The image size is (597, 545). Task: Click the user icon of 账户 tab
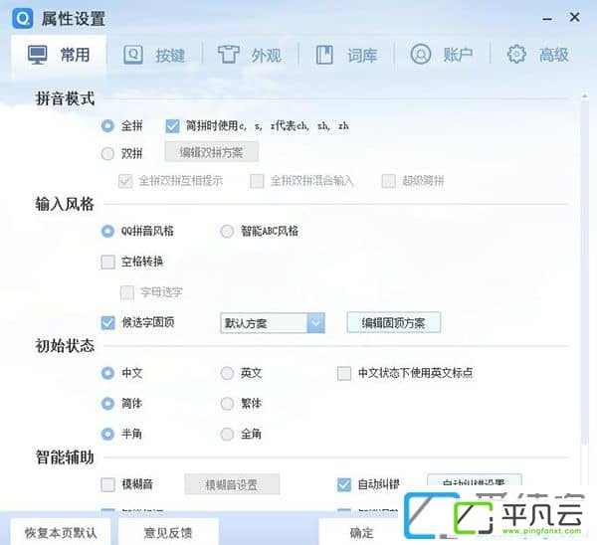(421, 55)
